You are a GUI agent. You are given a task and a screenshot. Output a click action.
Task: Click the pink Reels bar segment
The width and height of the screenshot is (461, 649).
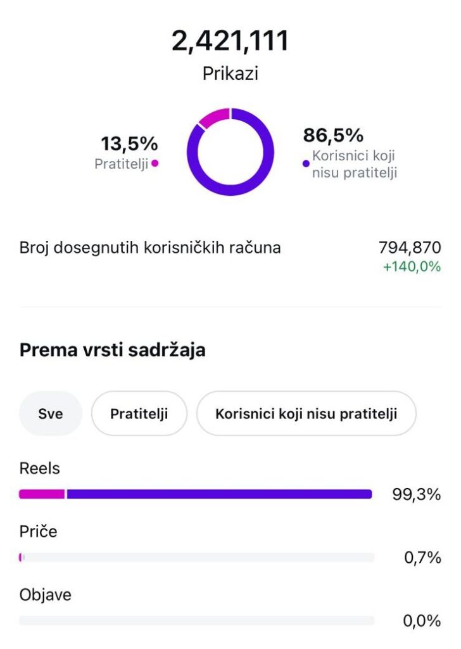tap(42, 494)
